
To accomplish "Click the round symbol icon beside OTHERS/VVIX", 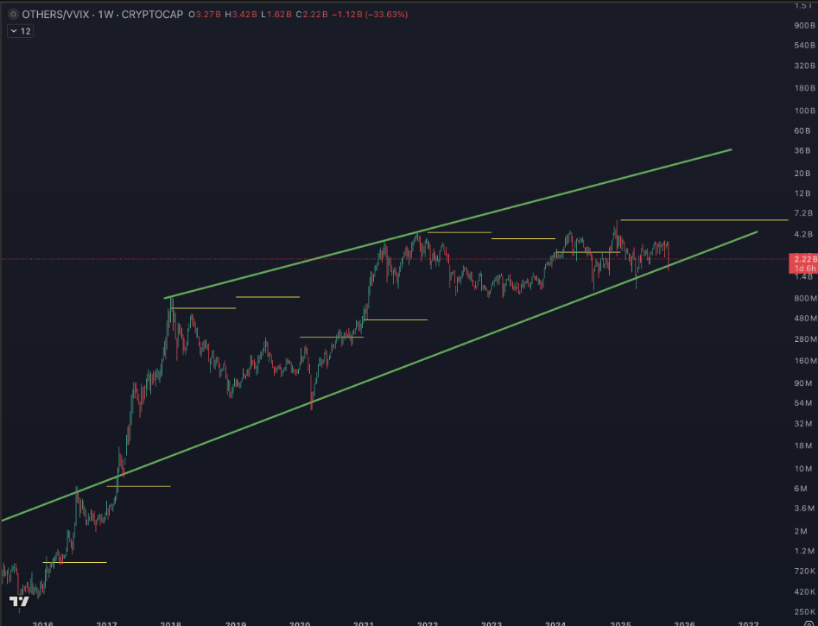I will (12, 15).
